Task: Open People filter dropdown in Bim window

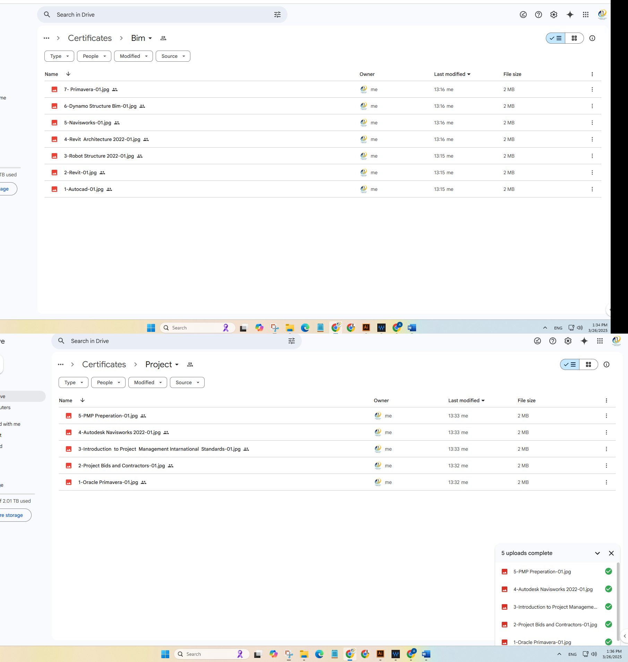Action: pos(94,56)
